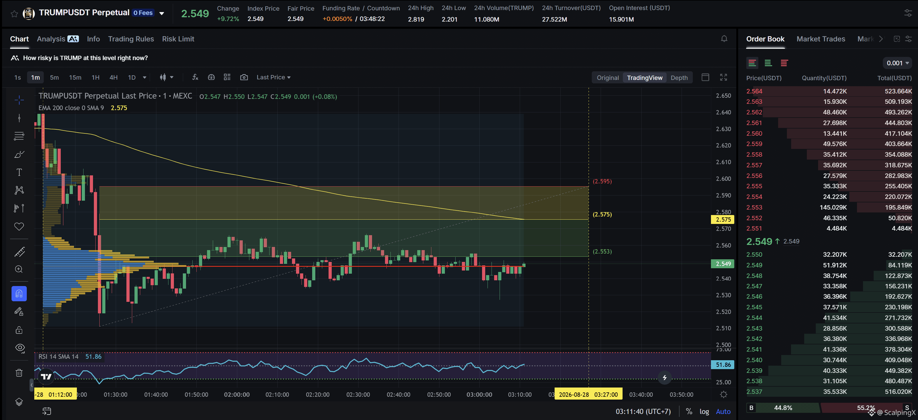Click the trash icon to remove drawings
Image resolution: width=918 pixels, height=420 pixels.
pyautogui.click(x=19, y=373)
